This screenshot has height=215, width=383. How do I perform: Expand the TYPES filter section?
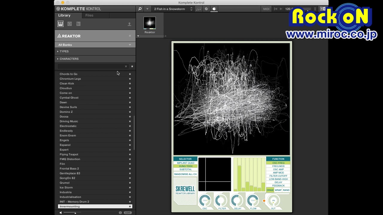coord(64,51)
